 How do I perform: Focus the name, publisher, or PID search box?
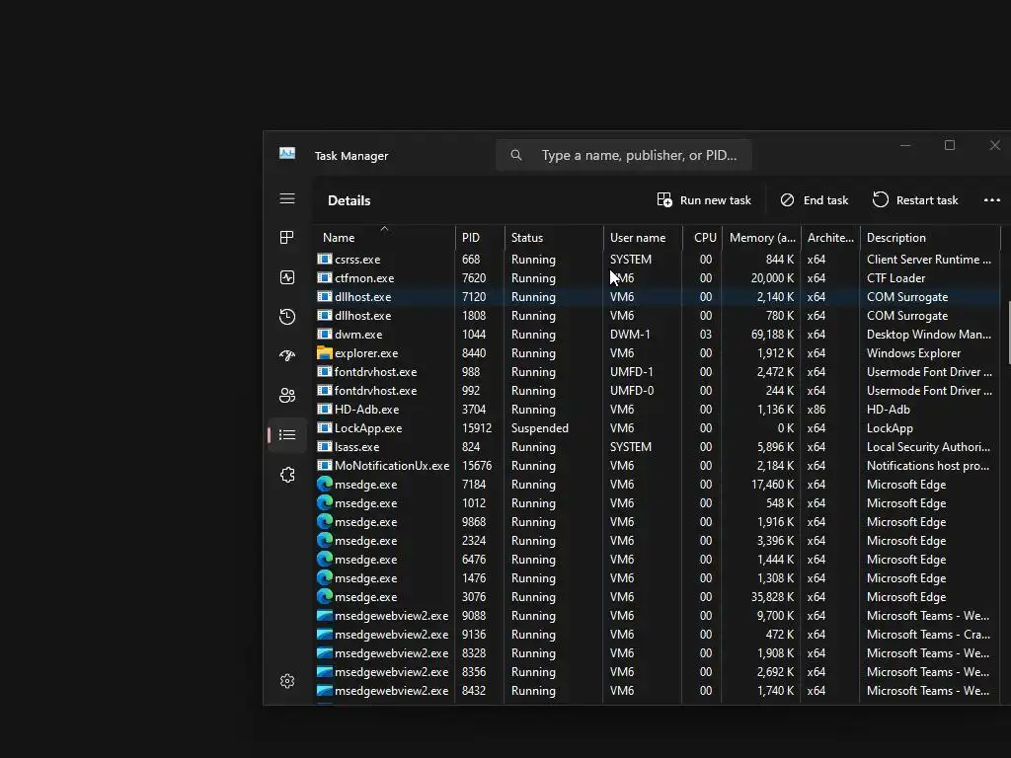[x=624, y=155]
